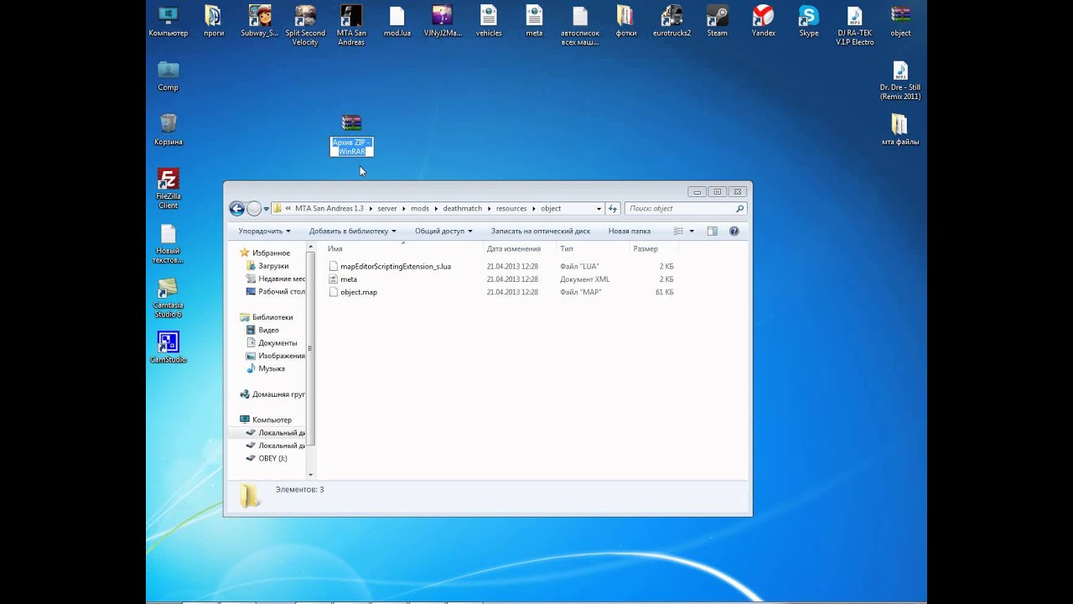Select DJ RA-TEK V.I.P Electro file
Image resolution: width=1073 pixels, height=604 pixels.
tap(855, 25)
